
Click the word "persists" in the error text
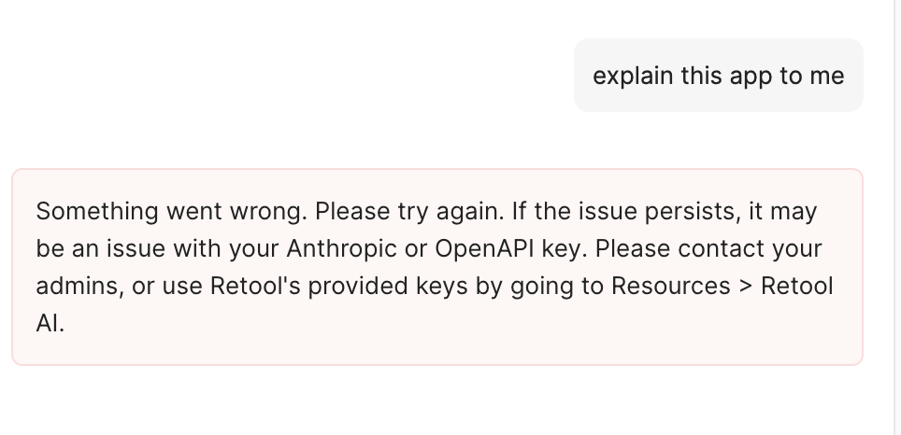coord(688,211)
